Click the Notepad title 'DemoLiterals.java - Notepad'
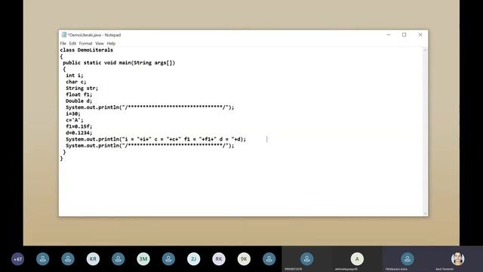This screenshot has width=483, height=272. (x=94, y=35)
